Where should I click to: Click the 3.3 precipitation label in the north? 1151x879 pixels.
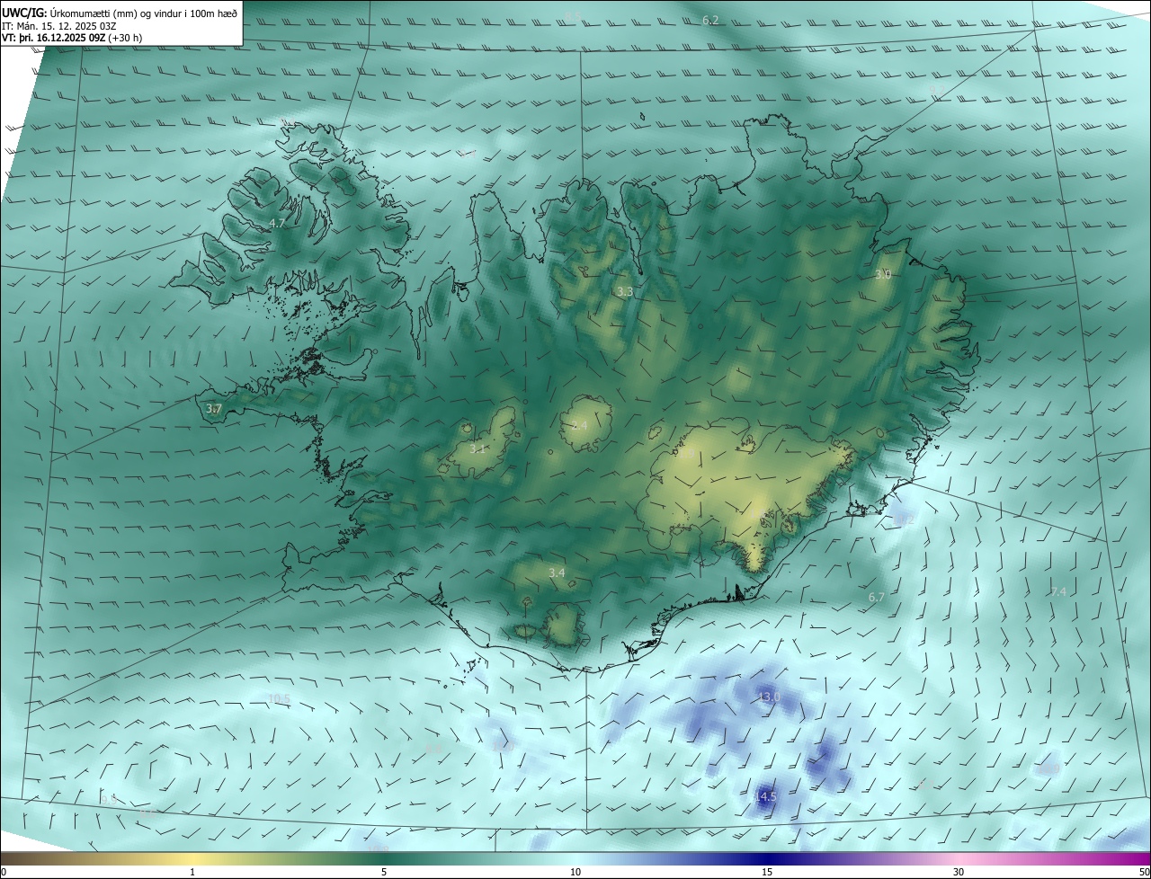625,292
